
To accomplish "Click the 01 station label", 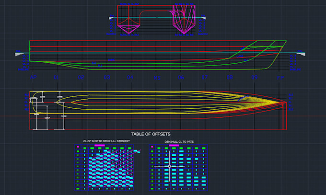I will point(57,77).
